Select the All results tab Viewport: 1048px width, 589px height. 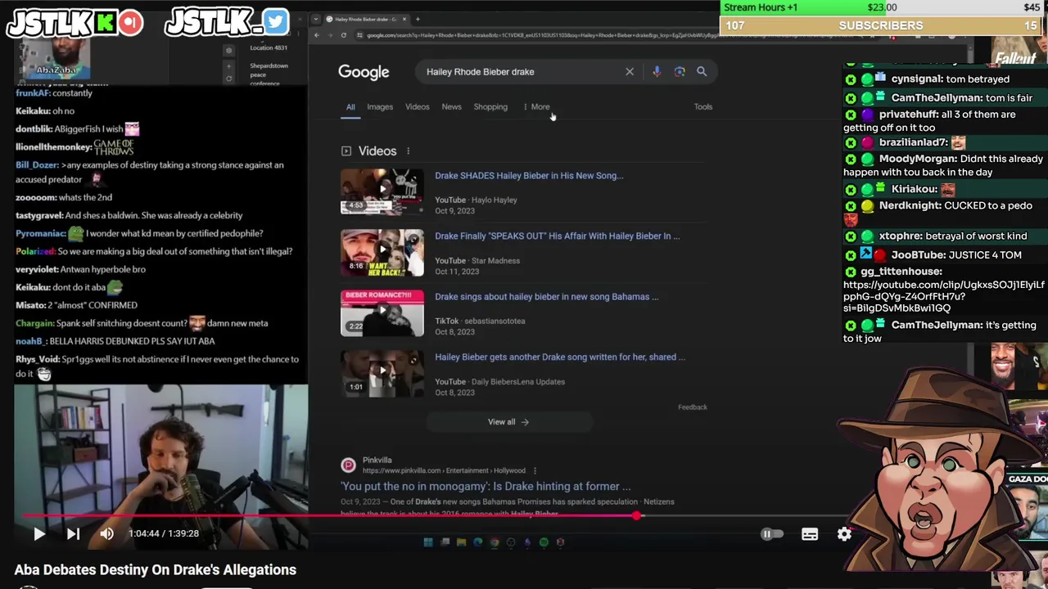[350, 107]
